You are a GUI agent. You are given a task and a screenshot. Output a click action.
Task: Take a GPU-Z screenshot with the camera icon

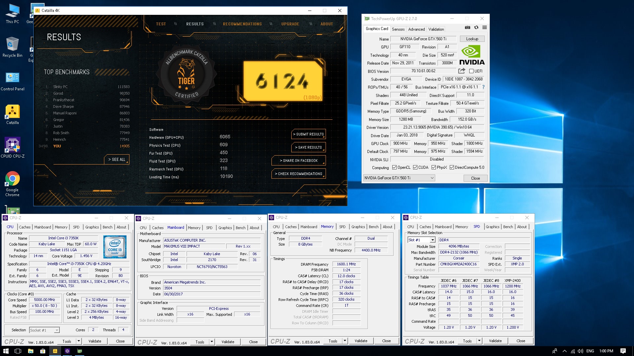click(467, 28)
